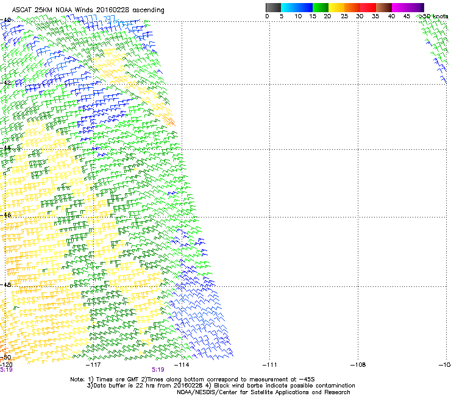Click the -114 longitude axis label

[182, 365]
